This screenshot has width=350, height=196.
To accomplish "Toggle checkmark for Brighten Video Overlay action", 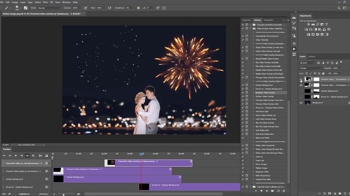I will 243,93.
